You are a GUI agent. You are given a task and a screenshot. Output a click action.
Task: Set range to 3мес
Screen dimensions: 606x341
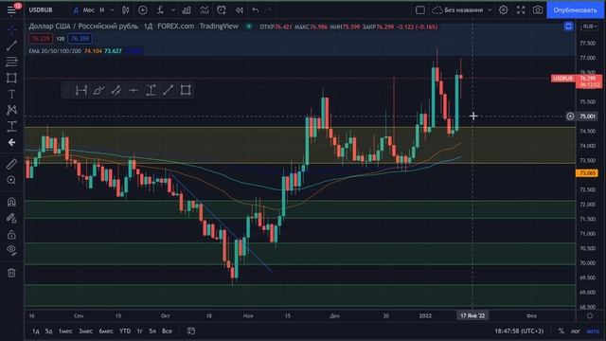tap(85, 331)
